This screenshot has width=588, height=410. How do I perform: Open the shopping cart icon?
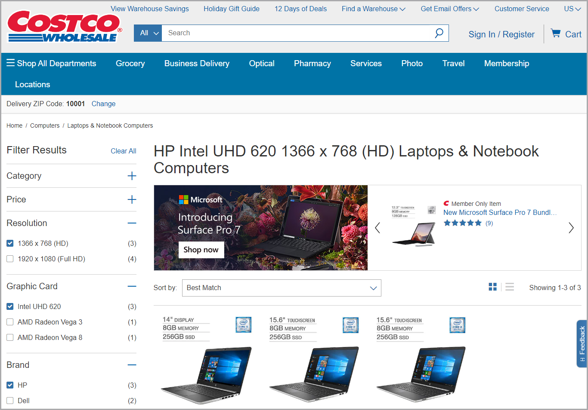point(556,34)
